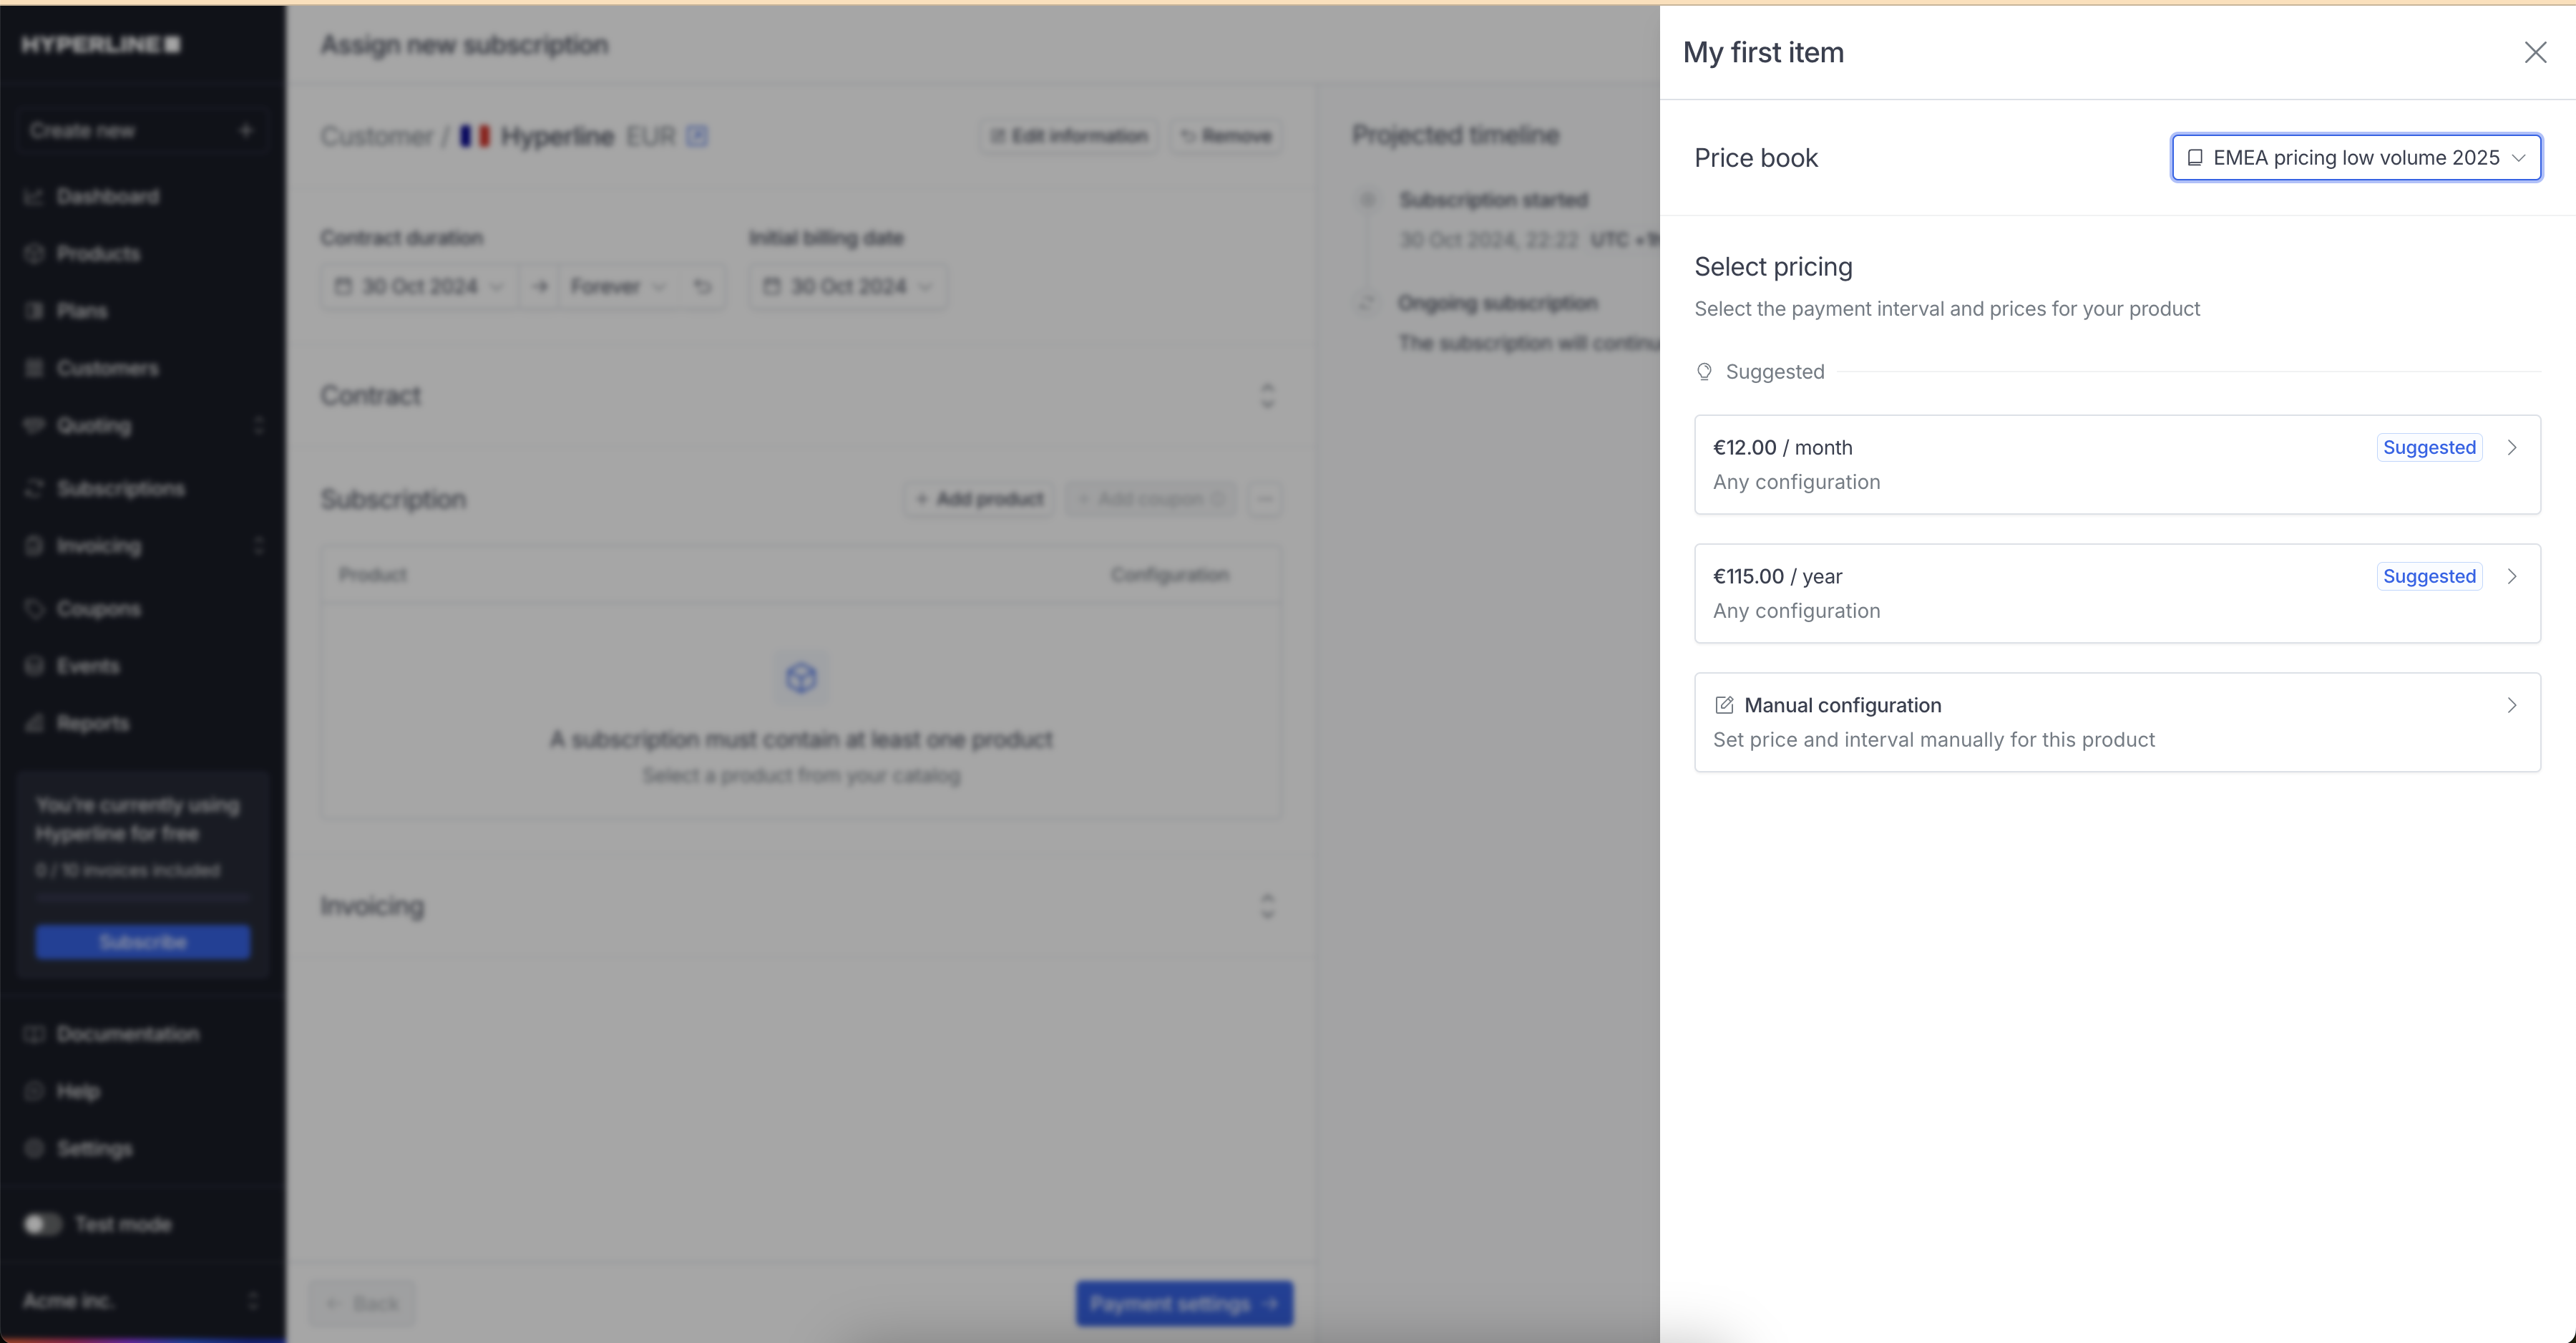Expand the Contract section

[x=1267, y=395]
